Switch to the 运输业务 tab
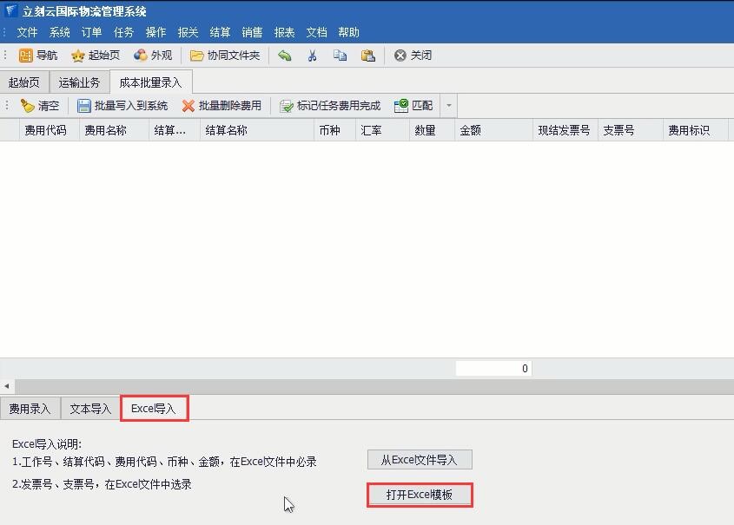734x525 pixels. [x=79, y=82]
